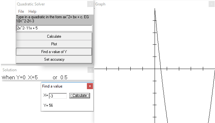This screenshot has width=215, height=123.
Task: Click the 'When Y=0 X=5' solution text
Action: [x=19, y=78]
